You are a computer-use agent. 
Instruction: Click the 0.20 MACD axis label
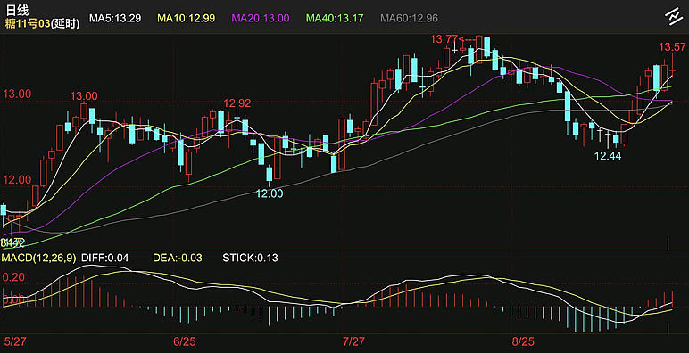click(13, 277)
